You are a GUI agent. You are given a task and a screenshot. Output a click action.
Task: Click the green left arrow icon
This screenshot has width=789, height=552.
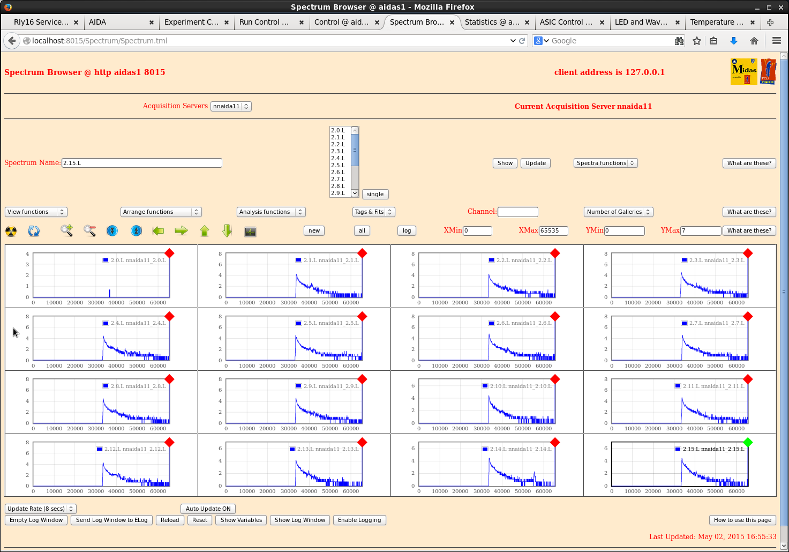(158, 231)
